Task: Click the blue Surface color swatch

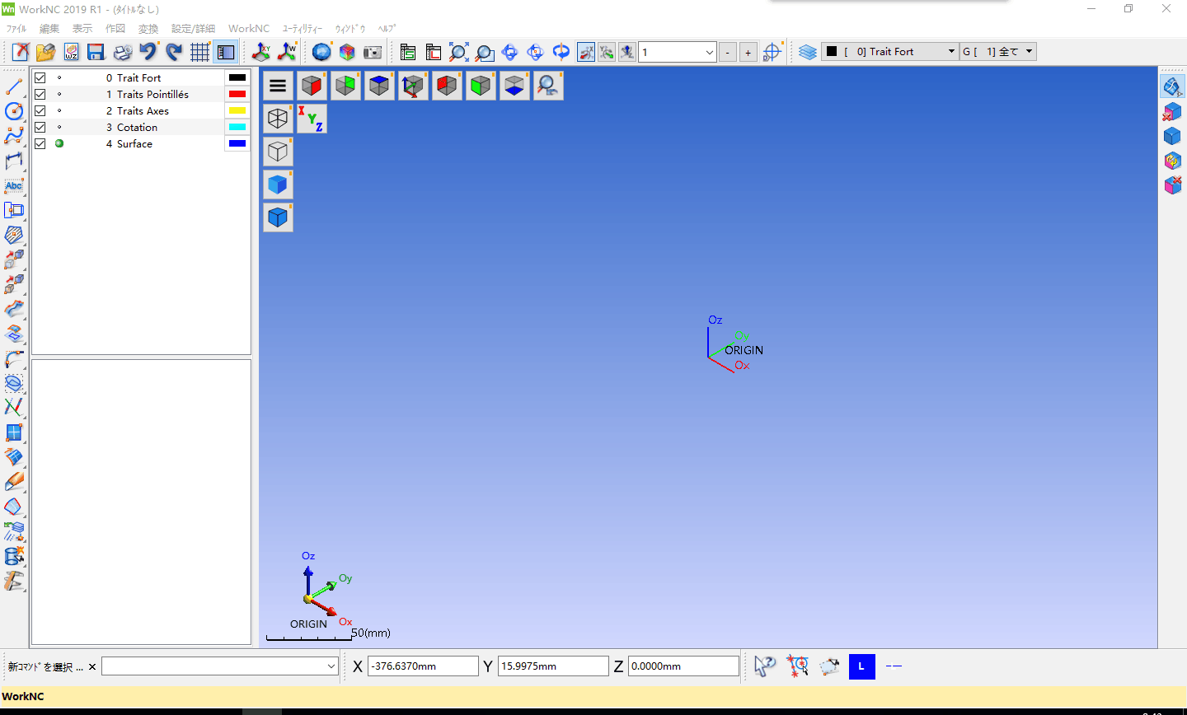Action: pos(237,143)
